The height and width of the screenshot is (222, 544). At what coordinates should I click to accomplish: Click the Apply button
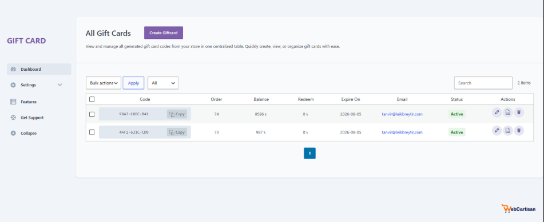[x=134, y=83]
